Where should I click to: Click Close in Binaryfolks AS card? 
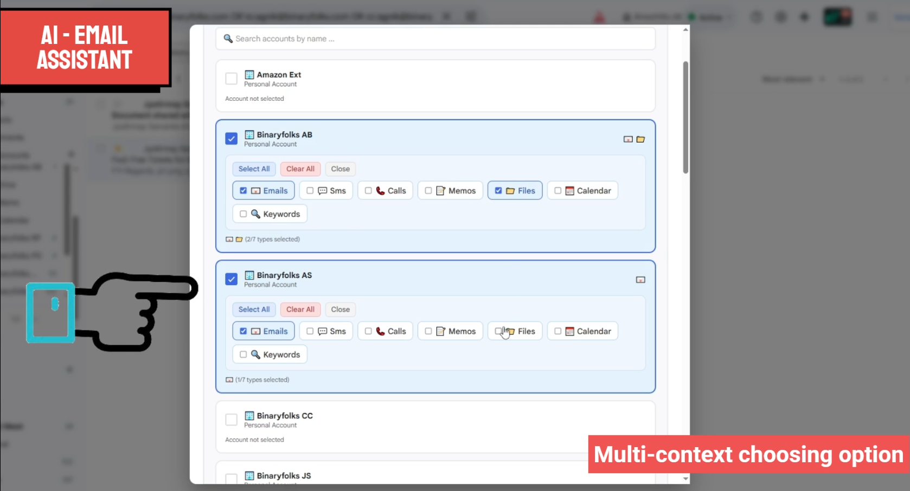[341, 309]
